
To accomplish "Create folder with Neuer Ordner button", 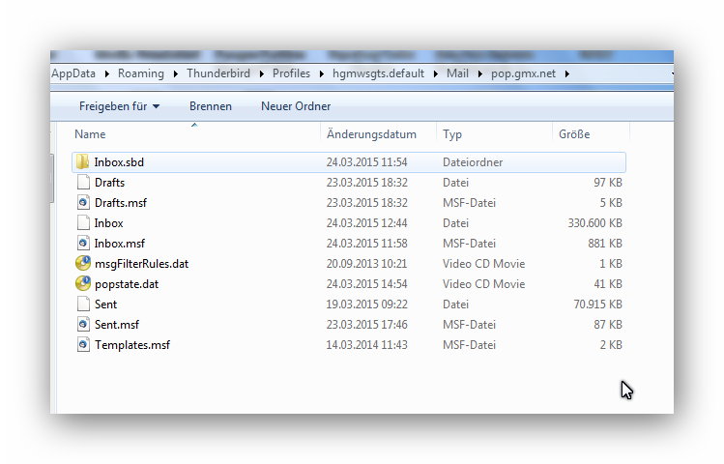I will pos(296,106).
